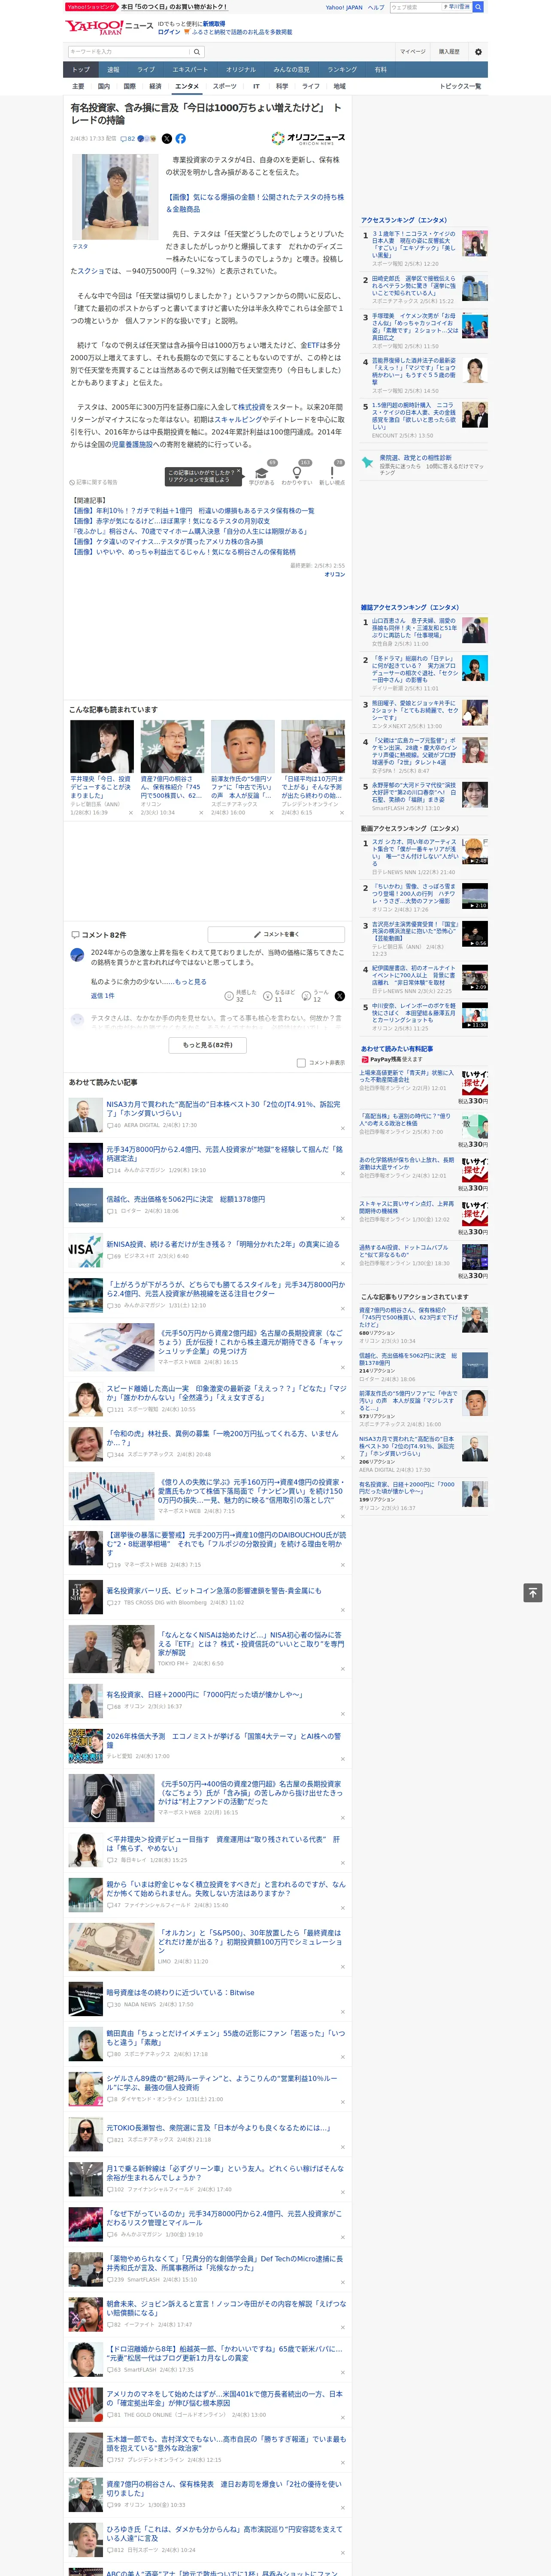Open the 経済 category
The height and width of the screenshot is (2576, 551).
coord(155,86)
